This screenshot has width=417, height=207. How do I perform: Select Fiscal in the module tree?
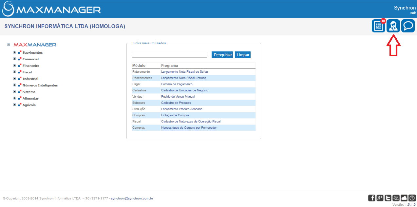click(x=27, y=72)
